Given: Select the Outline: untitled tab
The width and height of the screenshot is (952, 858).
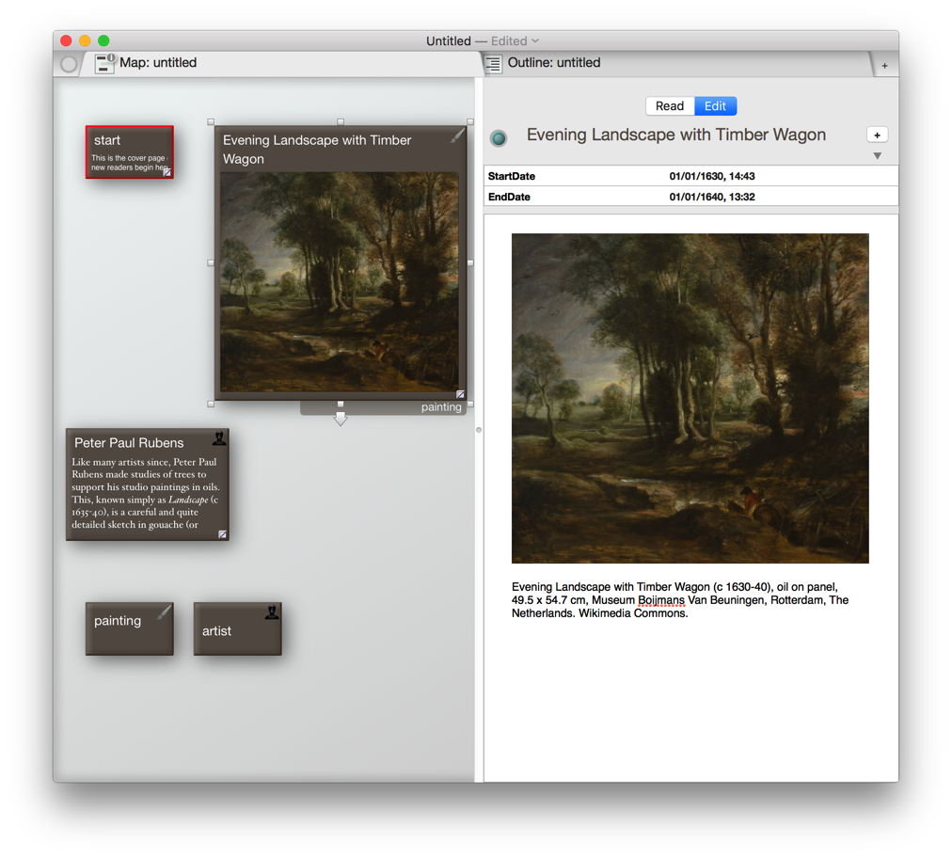Looking at the screenshot, I should click(x=554, y=63).
